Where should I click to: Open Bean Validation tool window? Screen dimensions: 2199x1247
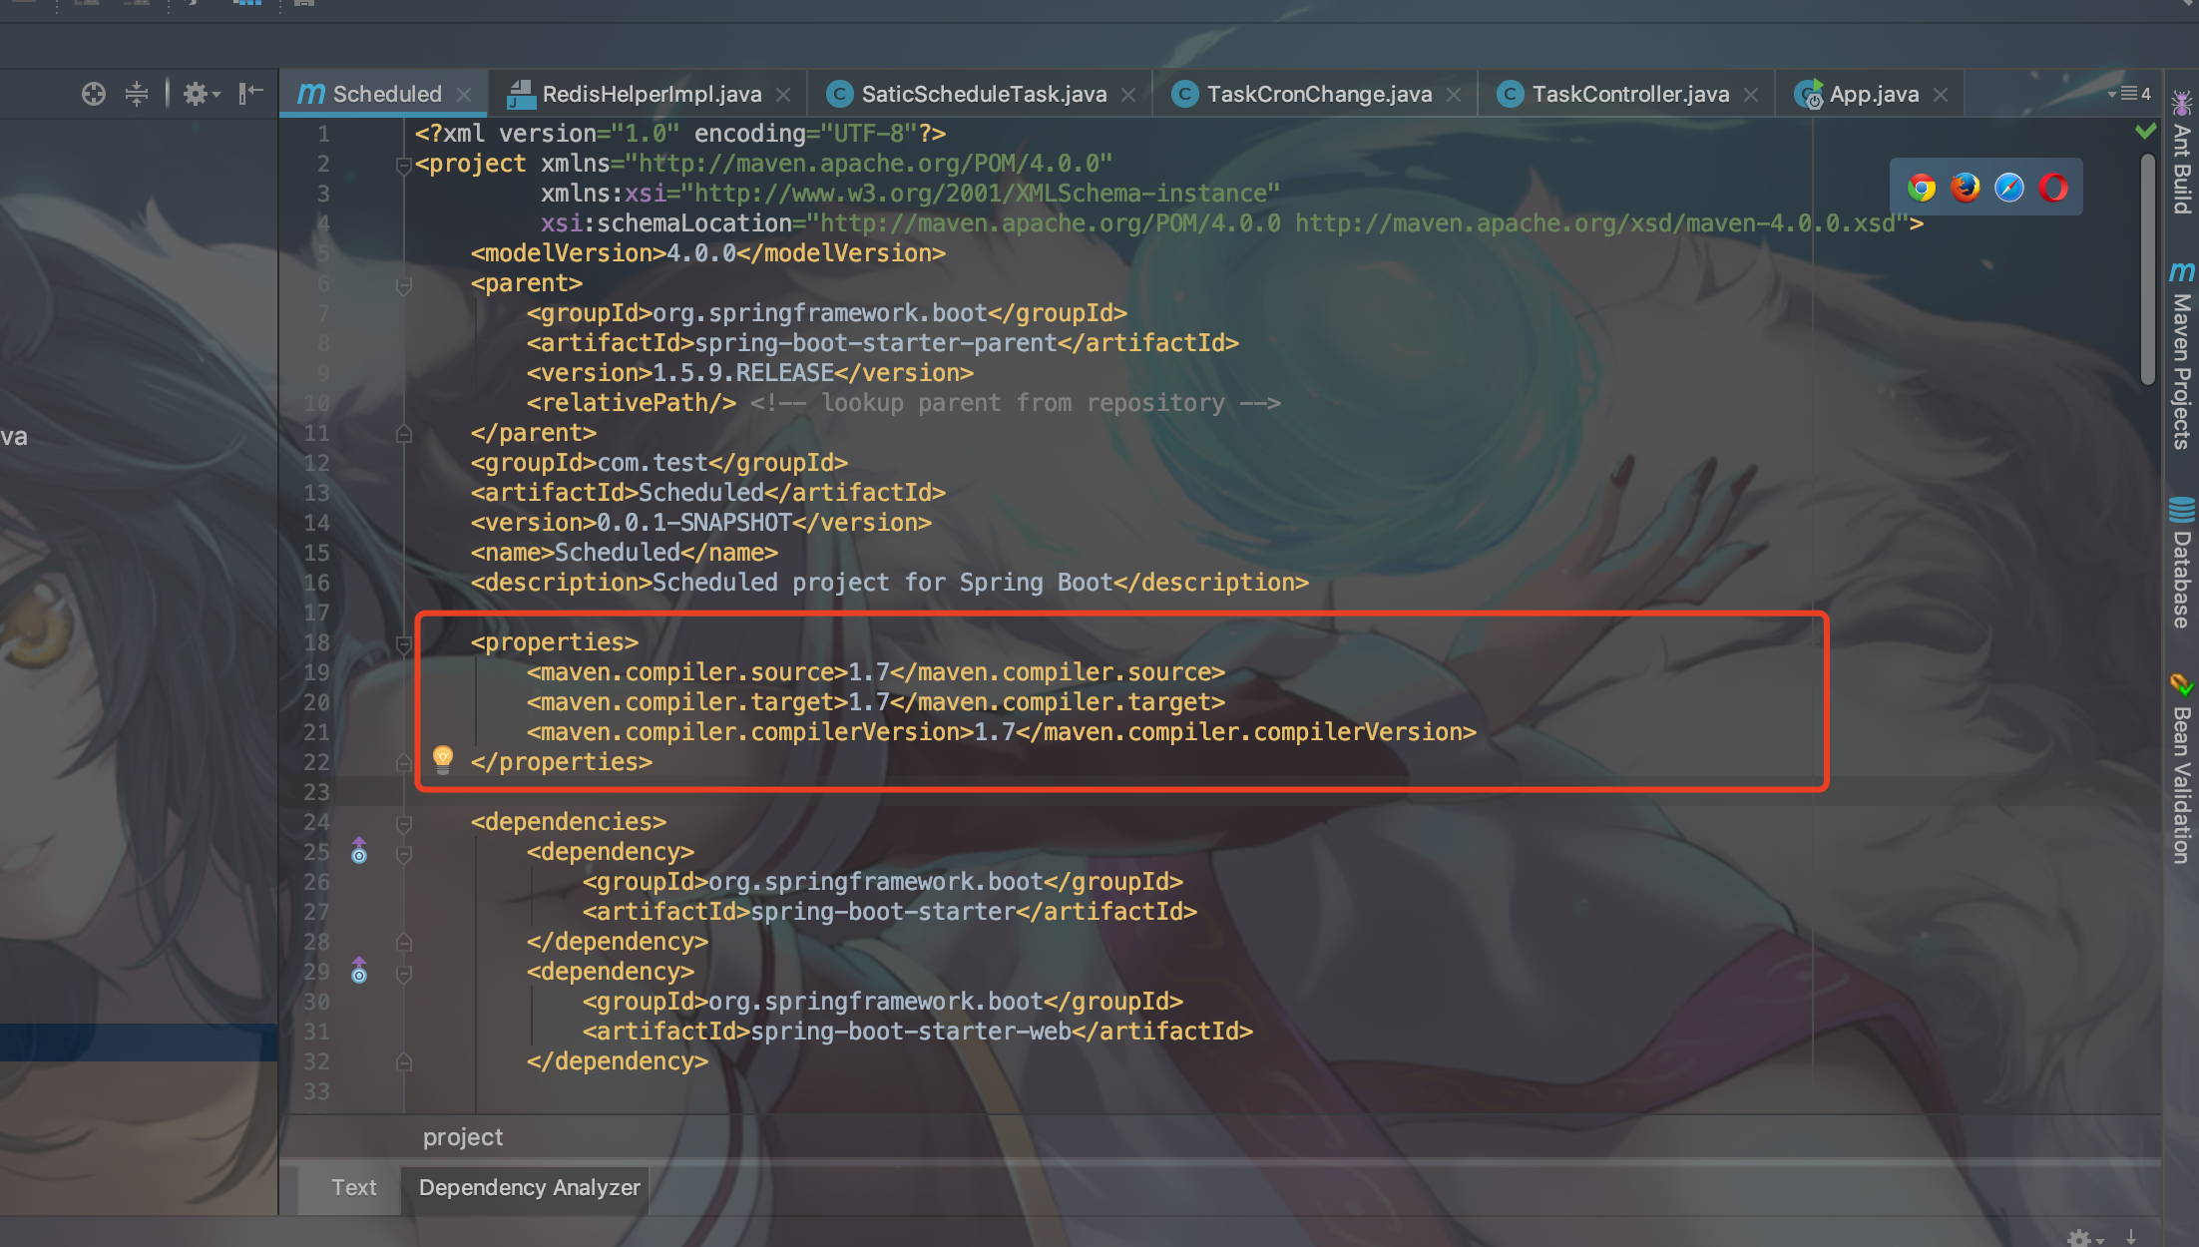click(2182, 768)
